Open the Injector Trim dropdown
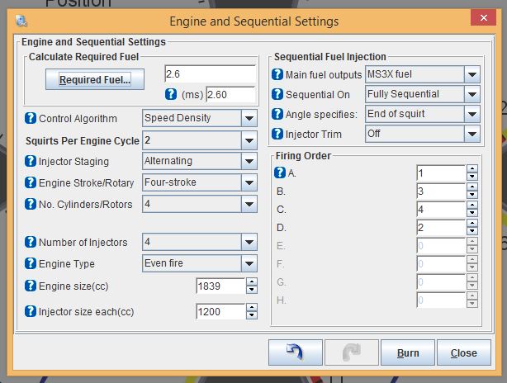Screen dimensions: 507x383 pyautogui.click(x=472, y=134)
